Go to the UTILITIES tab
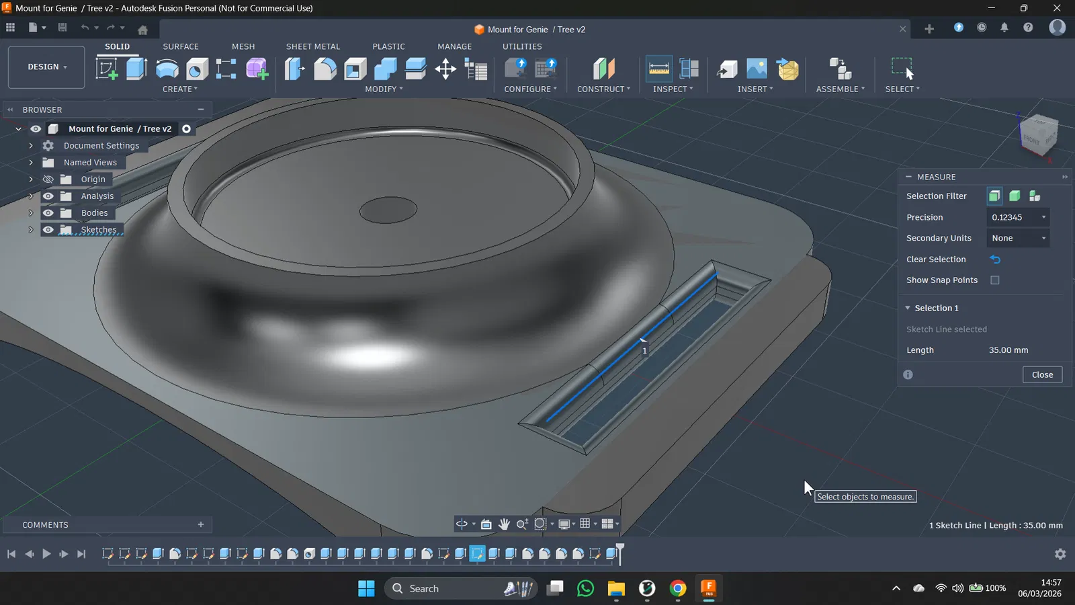 pos(522,46)
